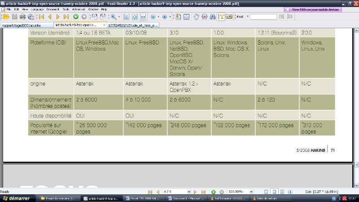Open Projet de memoire taskbar folder
Screen dimensions: 359x202
coord(61,198)
